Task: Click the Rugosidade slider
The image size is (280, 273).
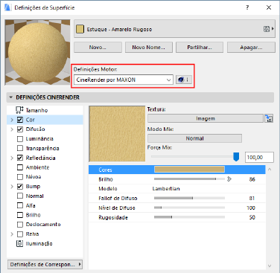Action: [189, 217]
